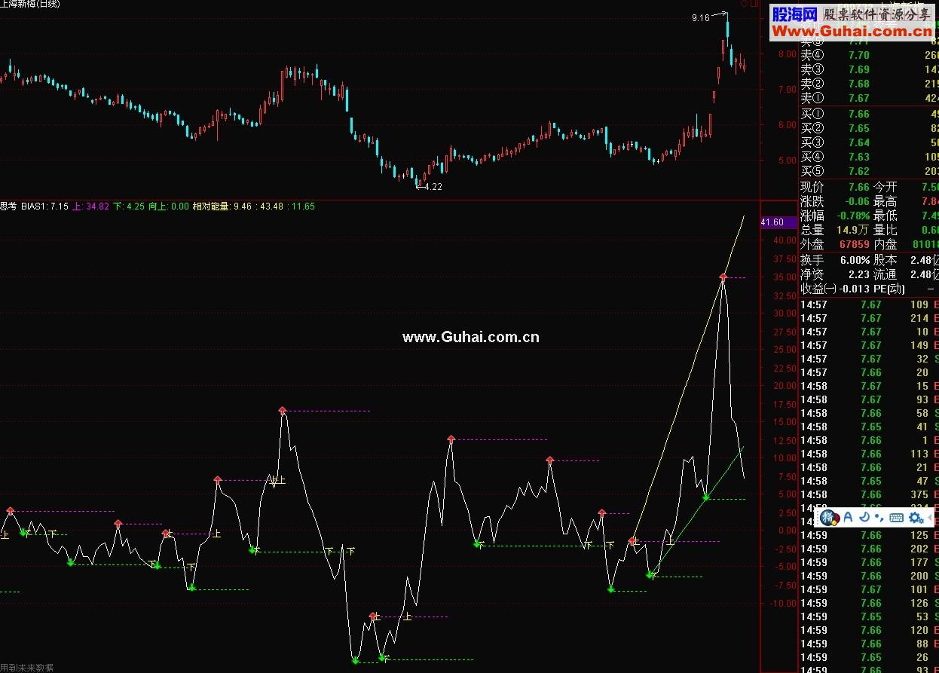939x673 pixels.
Task: Select the 卖② 7.68 ask row
Action: [x=869, y=84]
